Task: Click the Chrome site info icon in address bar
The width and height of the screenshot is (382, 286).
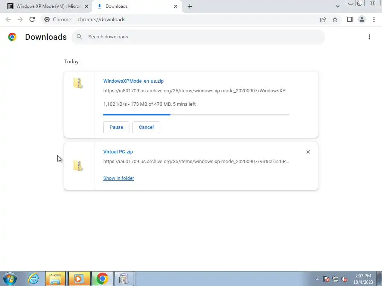Action: pyautogui.click(x=47, y=19)
